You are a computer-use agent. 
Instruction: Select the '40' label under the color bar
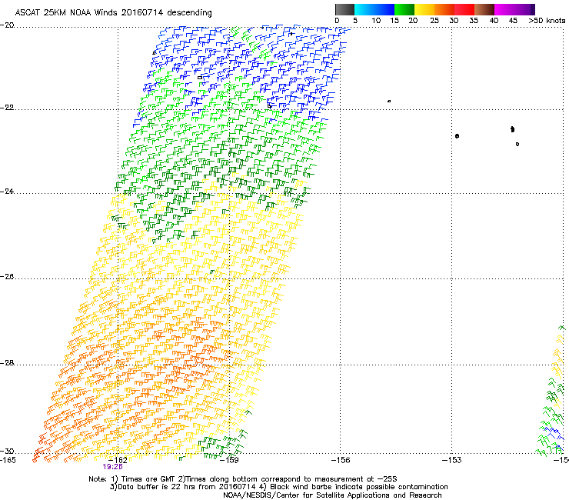[x=494, y=21]
